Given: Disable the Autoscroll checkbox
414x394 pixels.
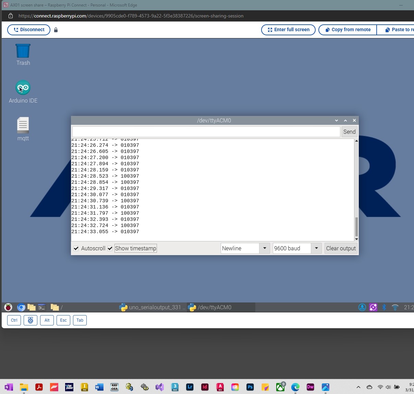Looking at the screenshot, I should pos(76,248).
